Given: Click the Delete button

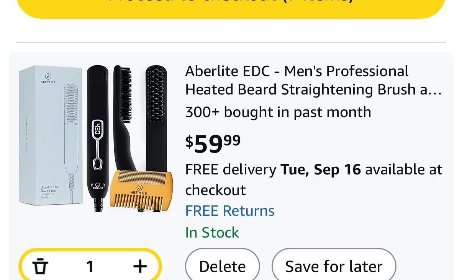Looking at the screenshot, I should click(222, 266).
